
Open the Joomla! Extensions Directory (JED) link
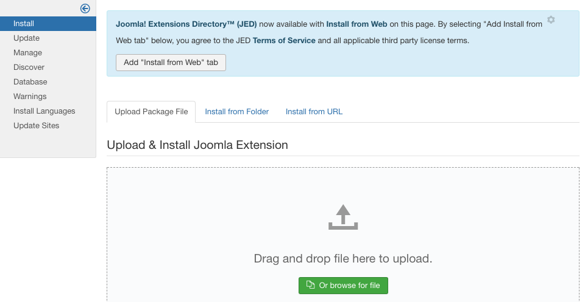[186, 24]
